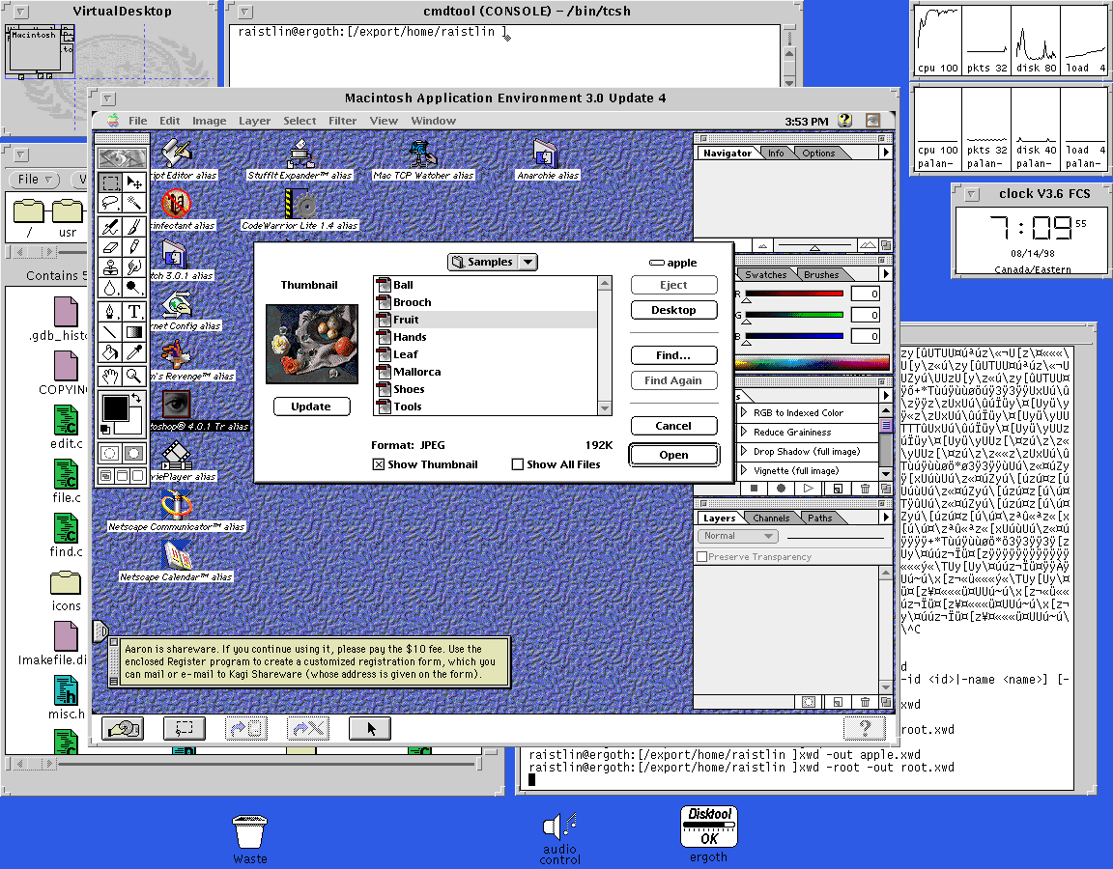Select the Pen tool

pos(110,311)
